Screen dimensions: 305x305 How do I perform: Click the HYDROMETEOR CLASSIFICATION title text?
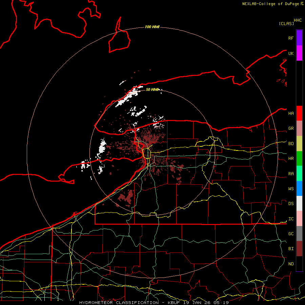pos(119,303)
